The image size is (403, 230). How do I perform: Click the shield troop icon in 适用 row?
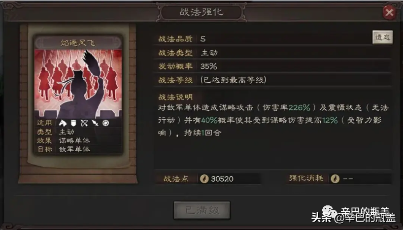[73, 123]
